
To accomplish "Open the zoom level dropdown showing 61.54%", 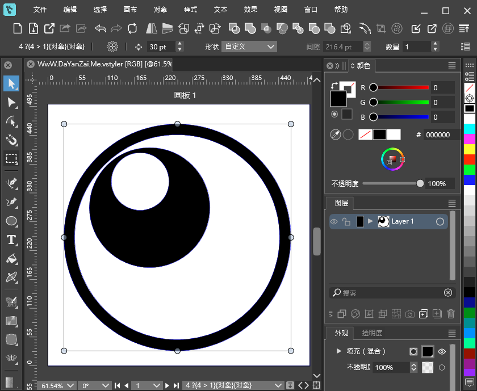I will pos(56,385).
